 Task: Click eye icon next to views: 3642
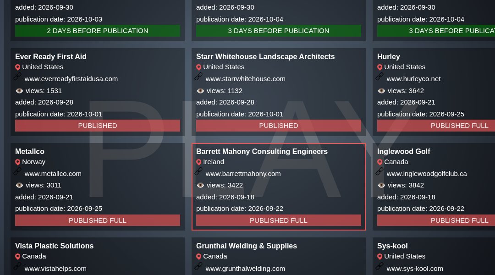[381, 91]
